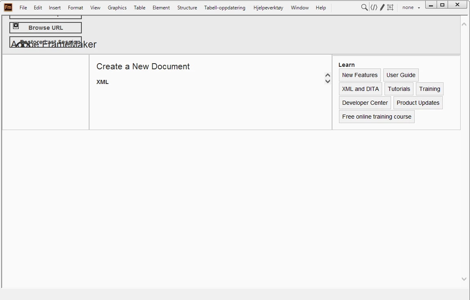Switch to XML code view icon
The image size is (470, 300).
(x=374, y=7)
